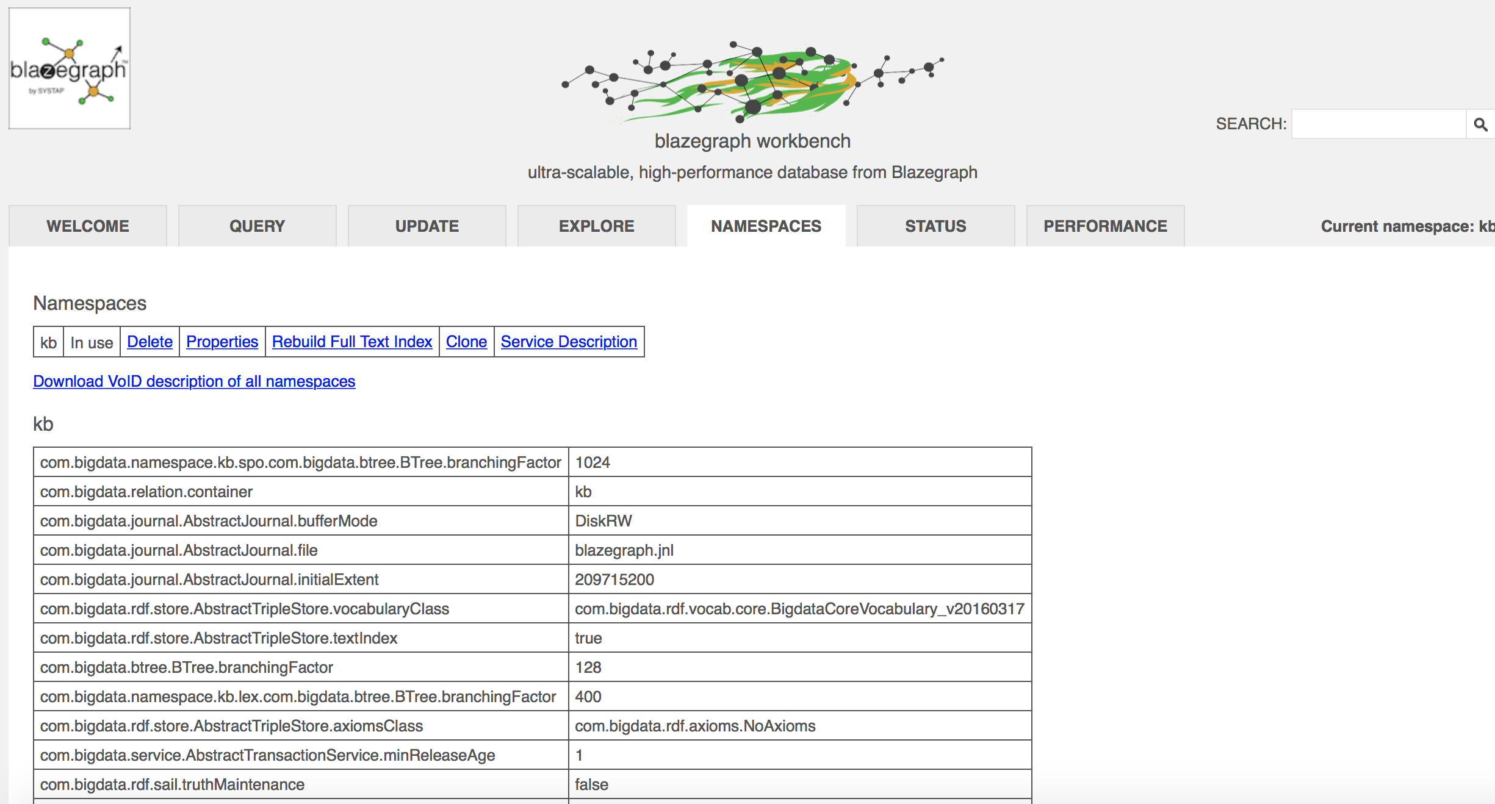This screenshot has height=804, width=1495.
Task: Click Rebuild Full Text Index link
Action: point(352,342)
